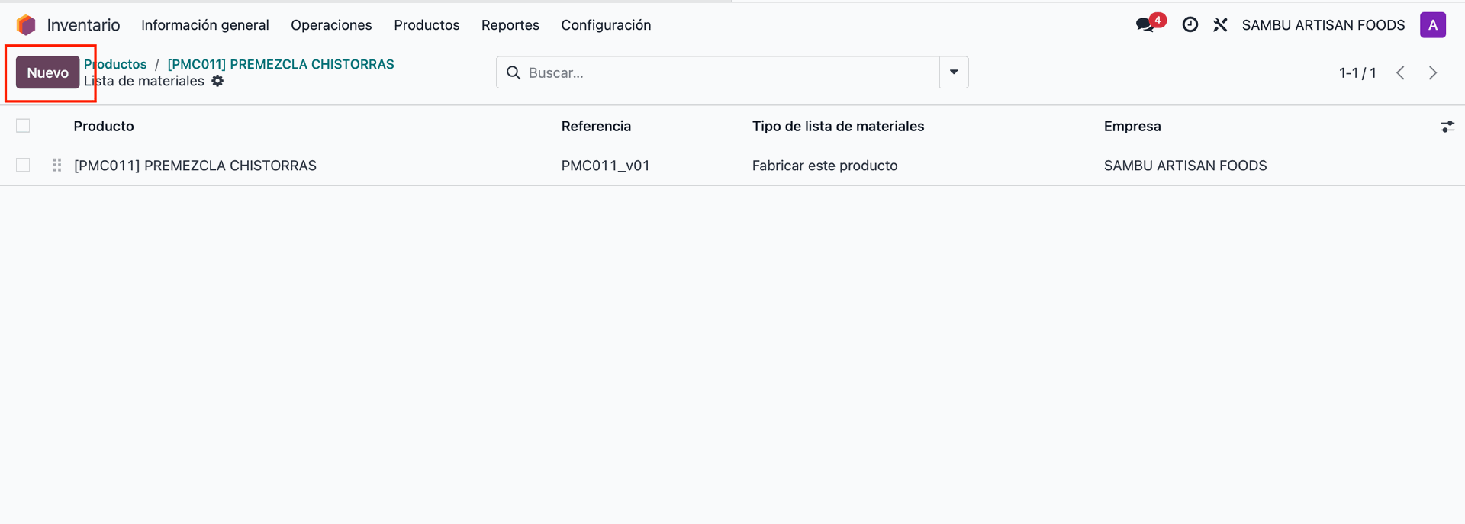The image size is (1465, 524).
Task: Go to the next page arrow
Action: [x=1432, y=72]
